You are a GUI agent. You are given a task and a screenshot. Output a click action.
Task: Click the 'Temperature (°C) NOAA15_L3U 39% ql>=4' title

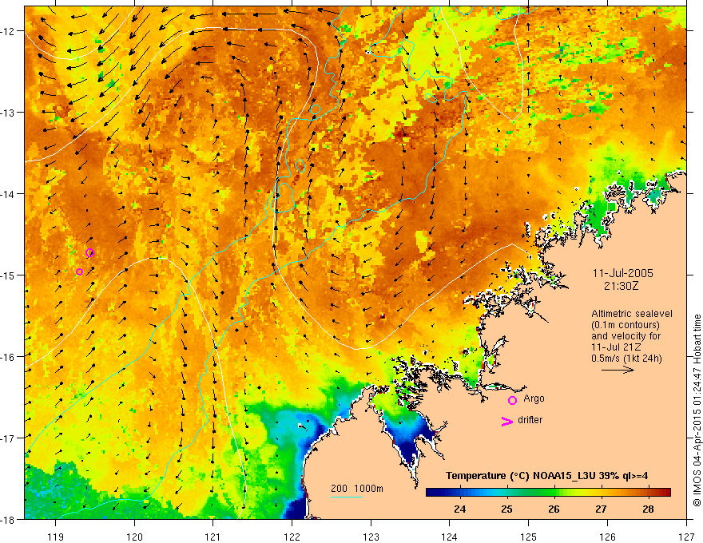coord(546,476)
